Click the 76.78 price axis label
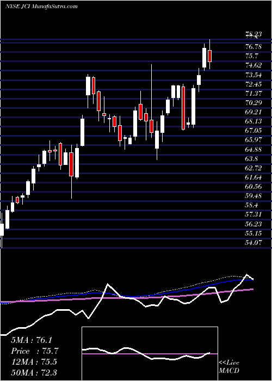The image size is (272, 381). (x=254, y=47)
